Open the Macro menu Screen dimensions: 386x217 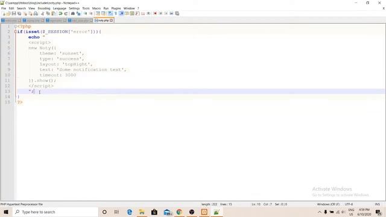[x=96, y=8]
